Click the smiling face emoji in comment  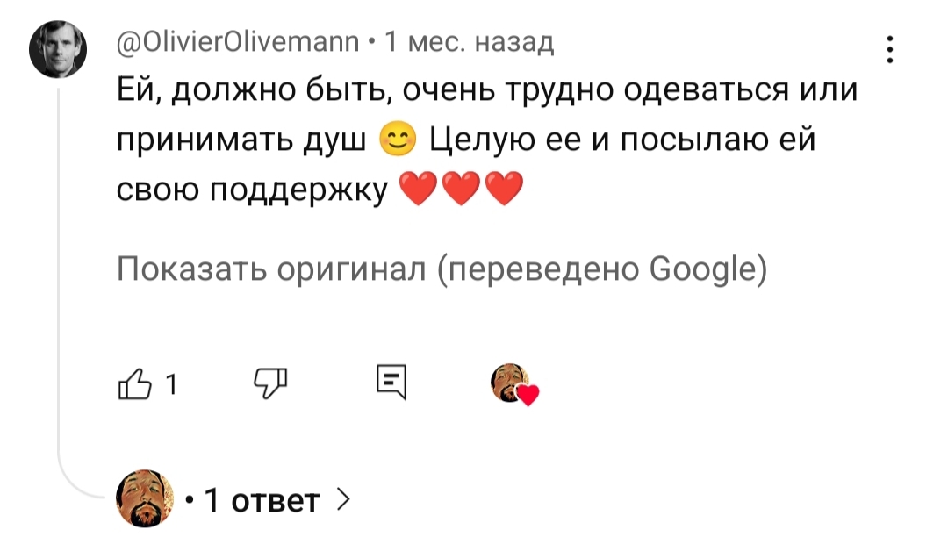pos(397,139)
